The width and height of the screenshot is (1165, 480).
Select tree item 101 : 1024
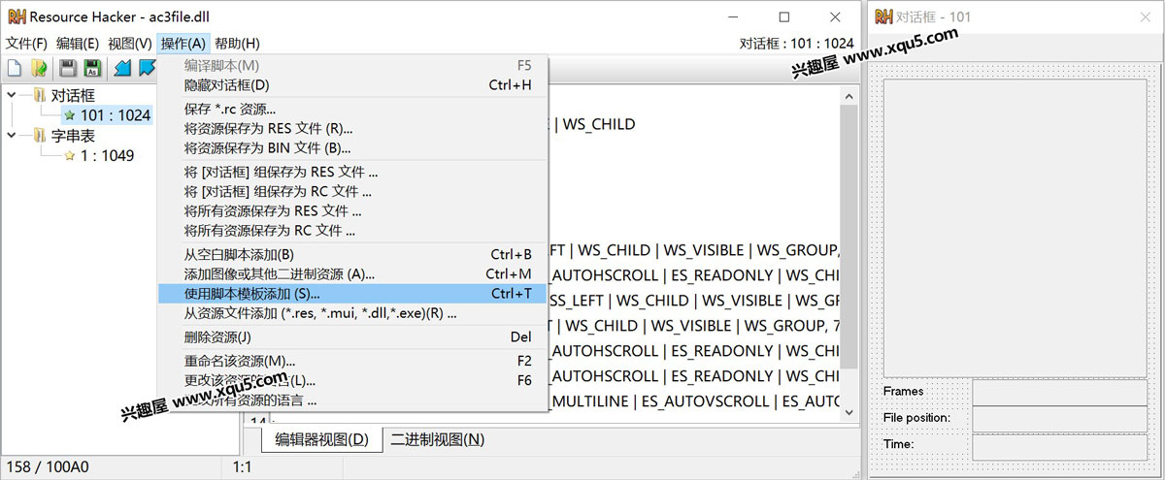116,115
